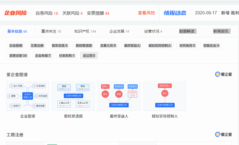Click the 疑似实际控制人 sub-navigation button
This screenshot has width=239, height=145.
coord(160,45)
